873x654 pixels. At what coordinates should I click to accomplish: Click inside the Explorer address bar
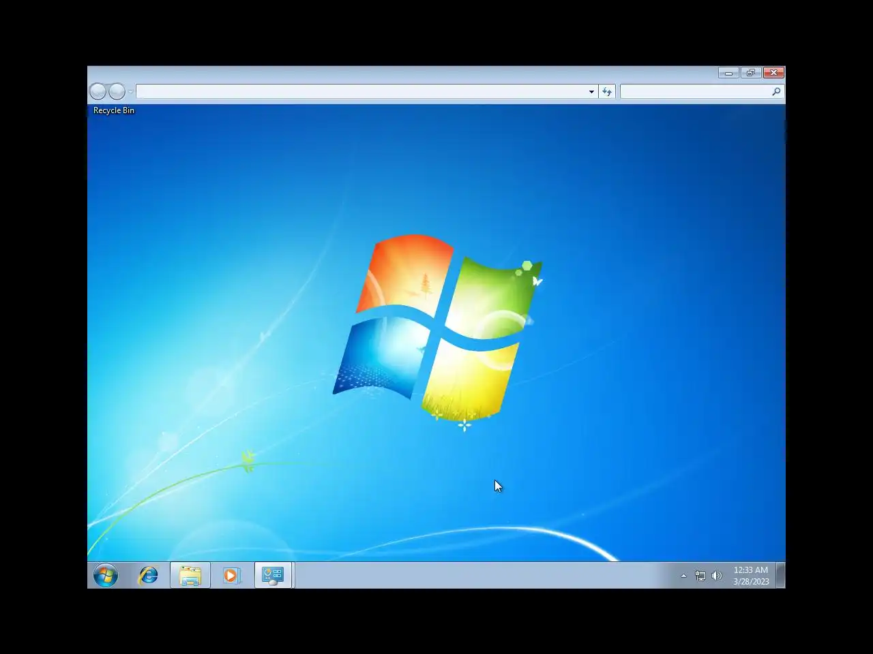point(361,91)
